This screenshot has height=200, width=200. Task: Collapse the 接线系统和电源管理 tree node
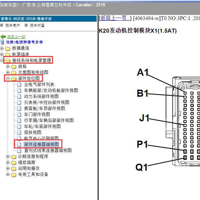(x=2, y=60)
